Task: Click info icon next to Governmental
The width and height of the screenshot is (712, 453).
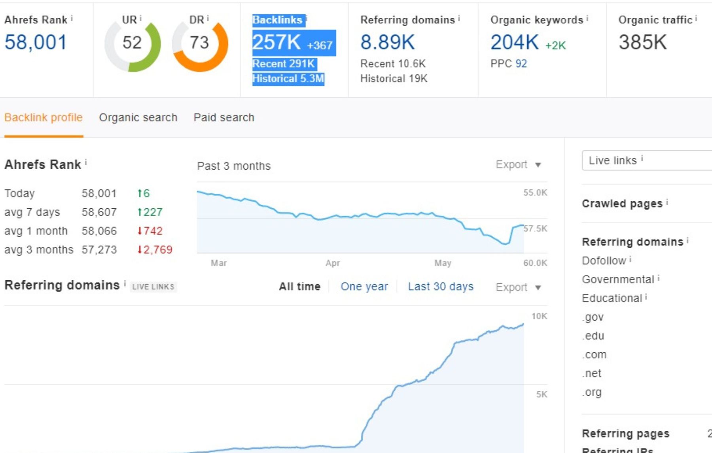Action: click(x=659, y=278)
